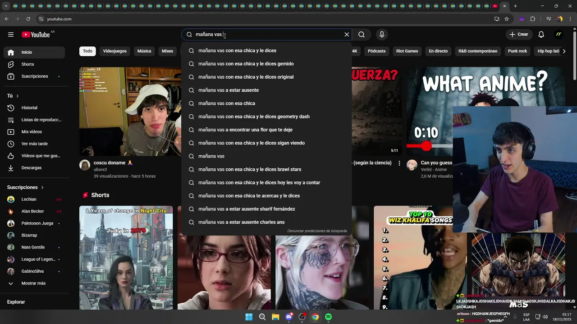Open a new browser tab

515,6
